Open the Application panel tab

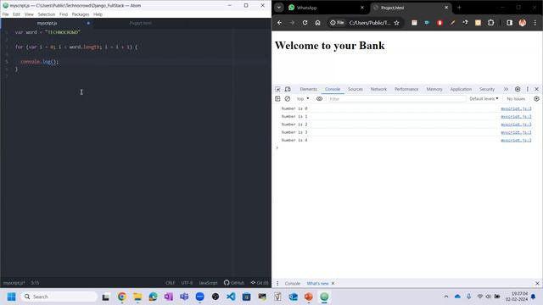coord(461,89)
